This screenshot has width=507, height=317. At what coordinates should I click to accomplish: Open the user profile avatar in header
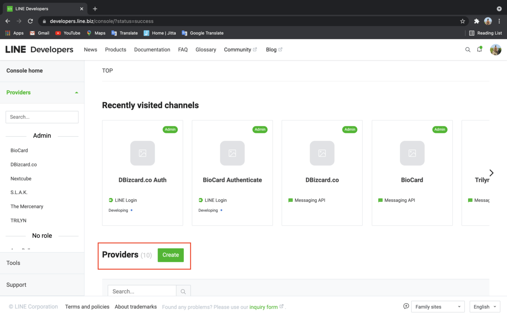click(496, 50)
